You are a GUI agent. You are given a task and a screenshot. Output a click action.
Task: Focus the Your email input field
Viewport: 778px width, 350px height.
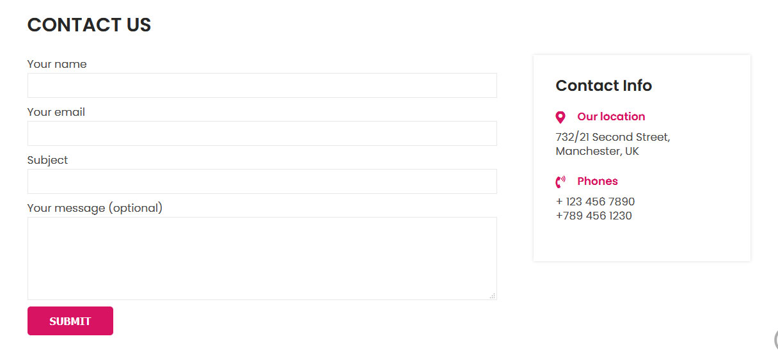[x=262, y=133]
